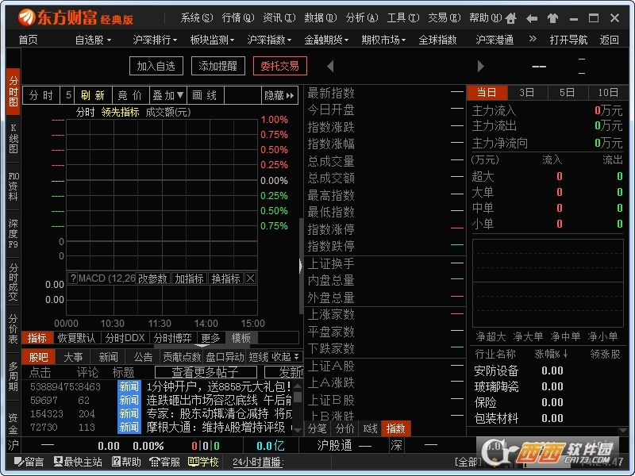Open 帮助 help in status bar

126,462
